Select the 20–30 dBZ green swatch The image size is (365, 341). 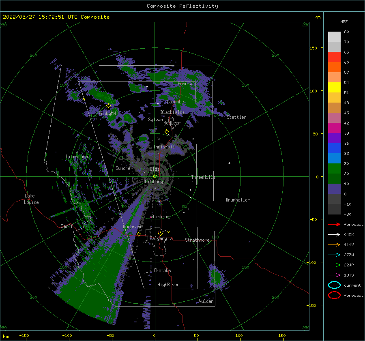(334, 169)
